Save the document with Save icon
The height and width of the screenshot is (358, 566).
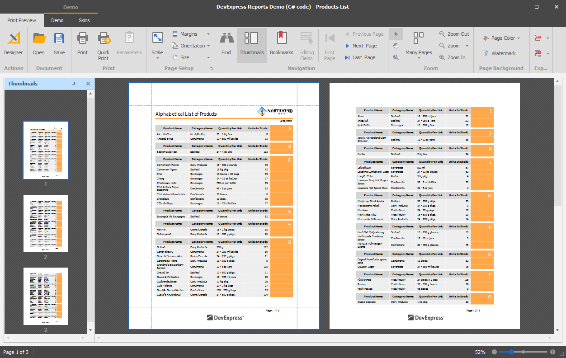click(x=59, y=39)
